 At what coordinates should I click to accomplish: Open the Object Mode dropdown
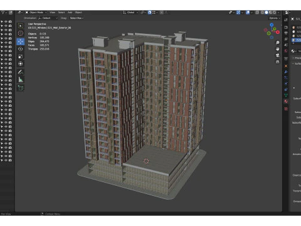point(36,13)
